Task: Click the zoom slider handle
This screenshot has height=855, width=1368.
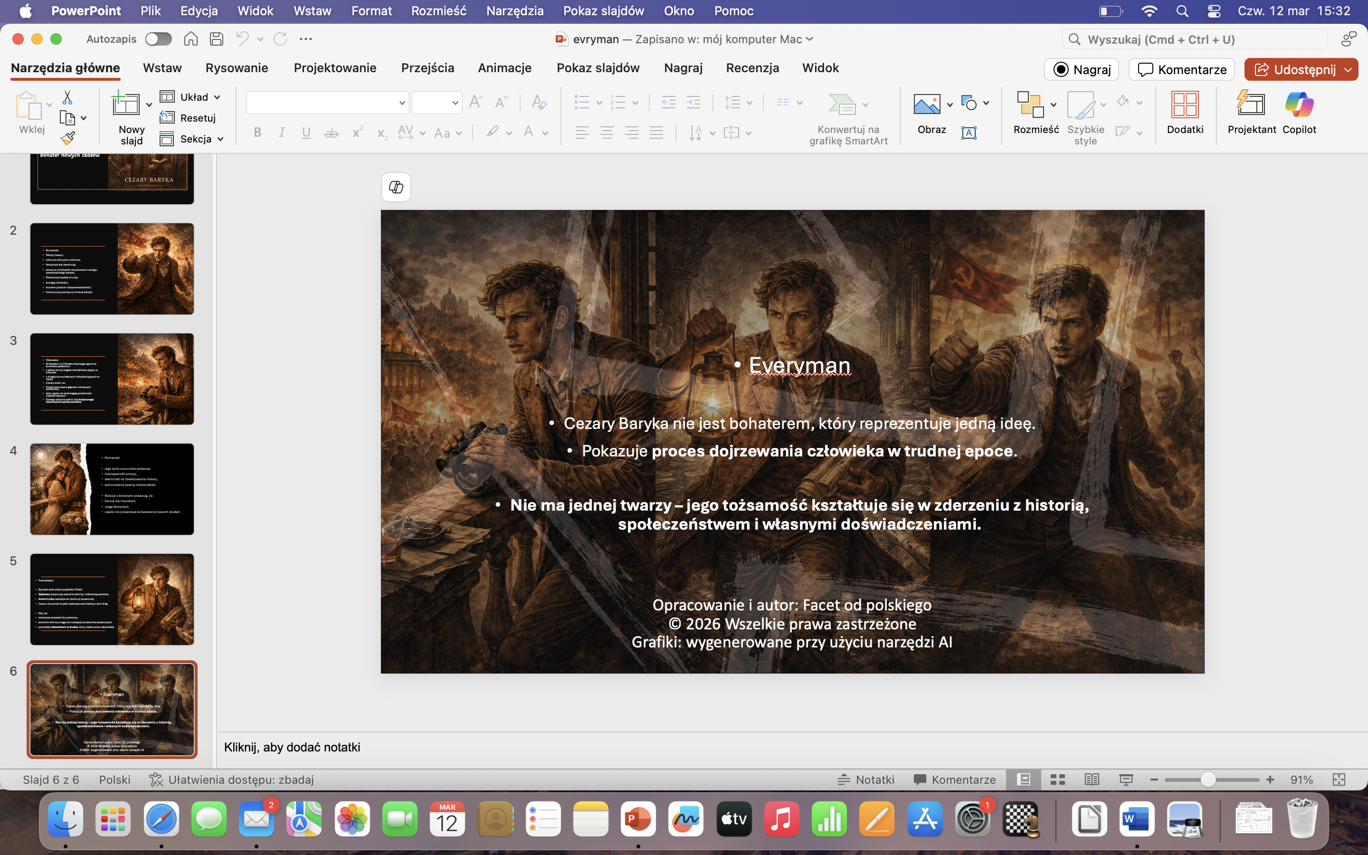Action: coord(1207,780)
